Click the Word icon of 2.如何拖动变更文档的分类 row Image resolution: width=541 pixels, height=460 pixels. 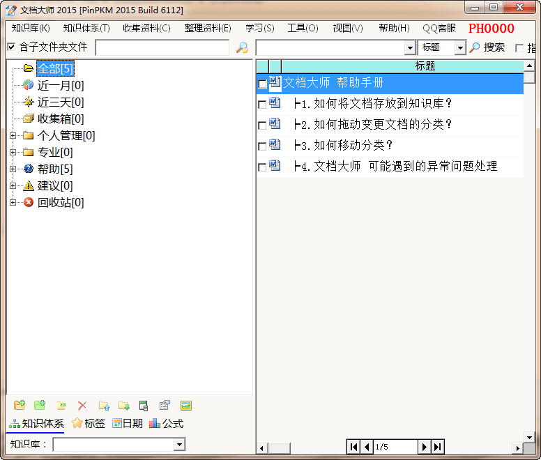pos(275,124)
